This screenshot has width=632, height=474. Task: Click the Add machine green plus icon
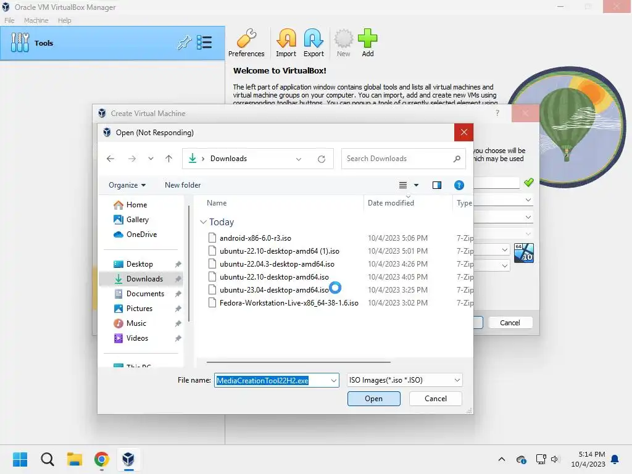pyautogui.click(x=368, y=43)
